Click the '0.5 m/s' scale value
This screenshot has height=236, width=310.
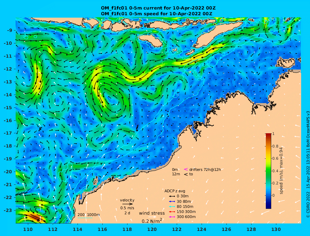point(127,208)
